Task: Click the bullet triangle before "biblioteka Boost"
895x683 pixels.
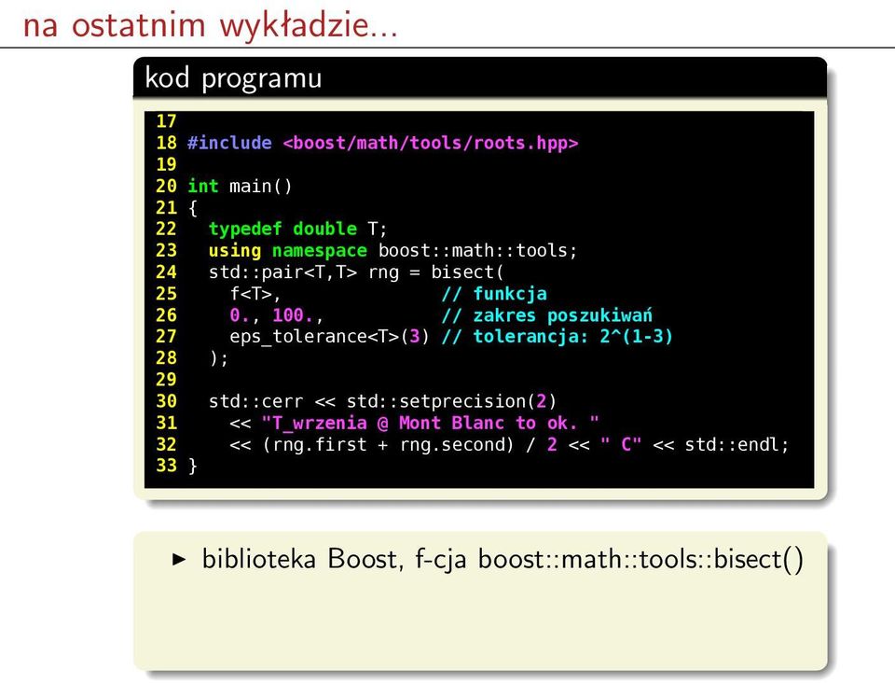Action: coord(179,559)
